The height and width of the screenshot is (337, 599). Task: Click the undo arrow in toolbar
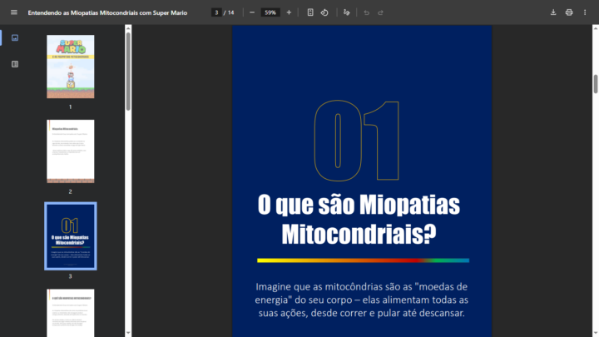tap(366, 12)
